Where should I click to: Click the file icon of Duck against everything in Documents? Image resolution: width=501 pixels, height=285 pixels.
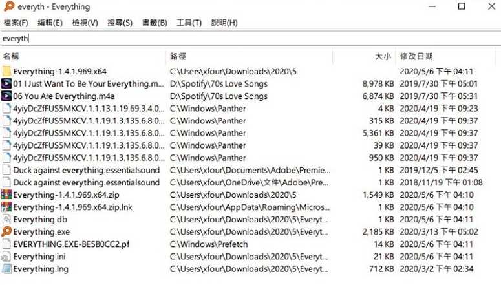tap(6, 170)
